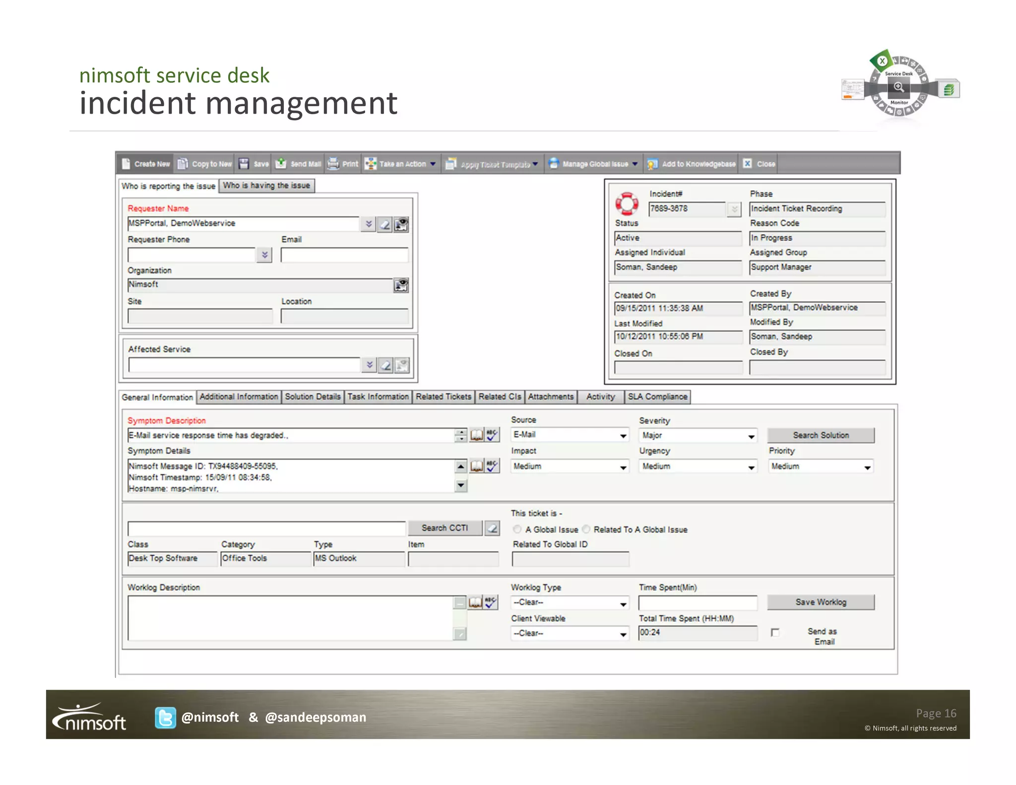Viewport: 1016px width, 785px height.
Task: Click the Save Worklog button
Action: tap(821, 602)
